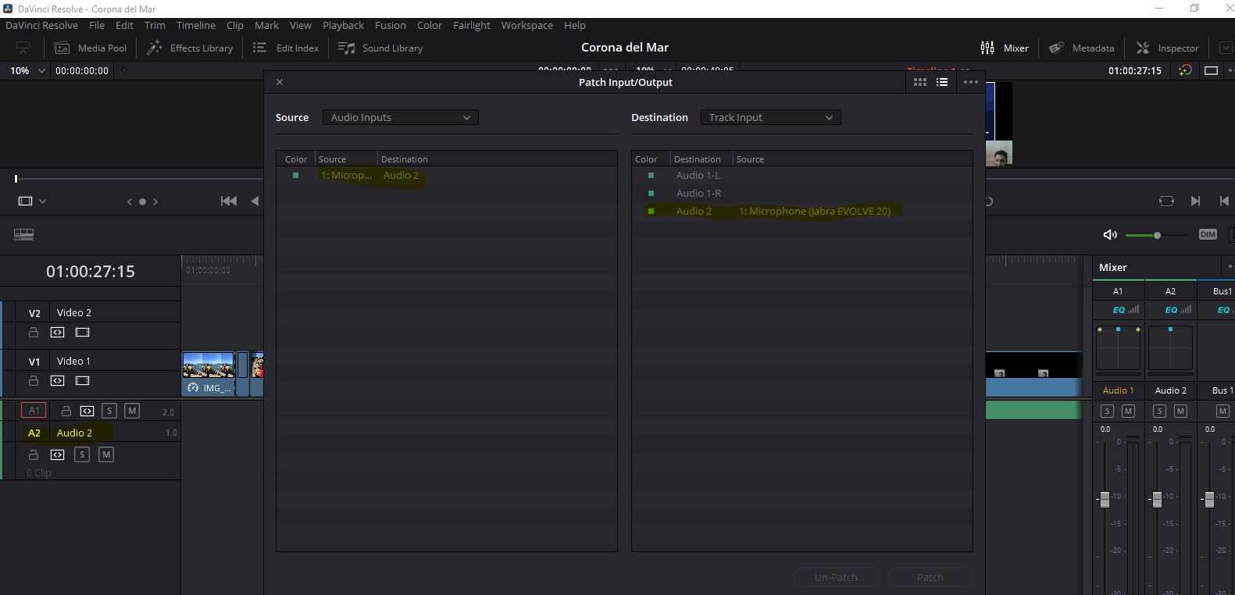Click the bypass color grades icon
This screenshot has width=1235, height=595.
1185,70
